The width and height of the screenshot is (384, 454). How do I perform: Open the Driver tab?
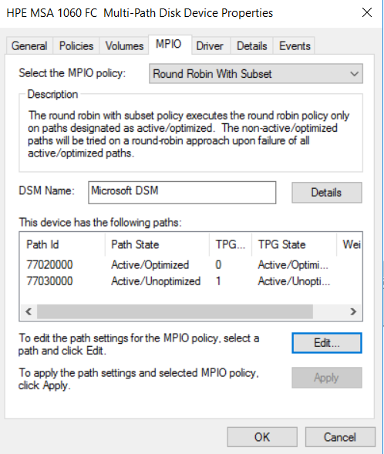pyautogui.click(x=210, y=45)
